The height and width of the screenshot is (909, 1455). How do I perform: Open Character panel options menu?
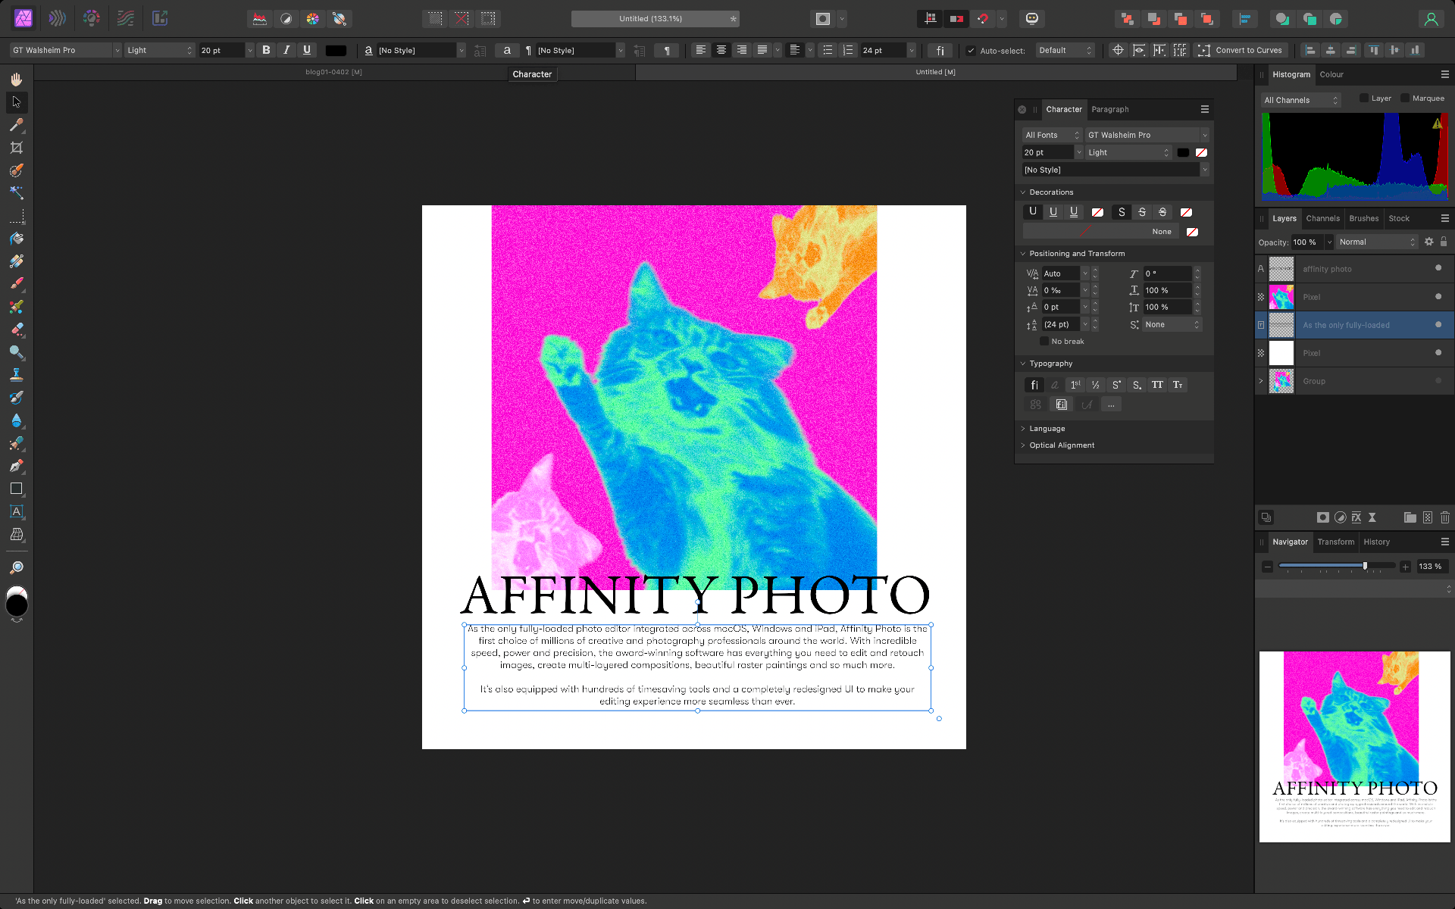(x=1204, y=109)
